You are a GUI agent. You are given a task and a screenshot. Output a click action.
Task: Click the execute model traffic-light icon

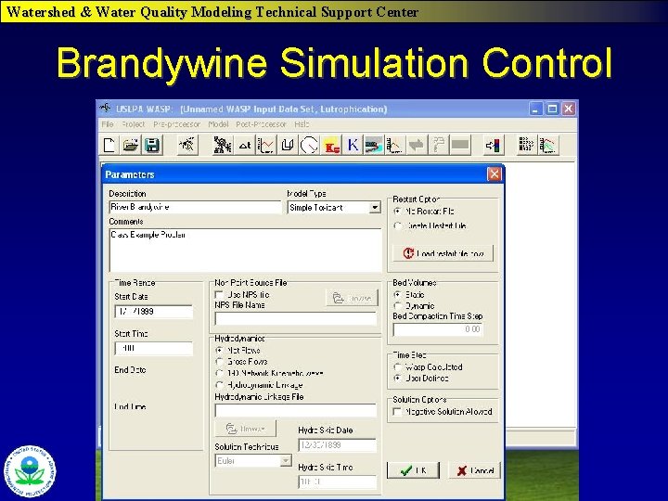tap(494, 146)
